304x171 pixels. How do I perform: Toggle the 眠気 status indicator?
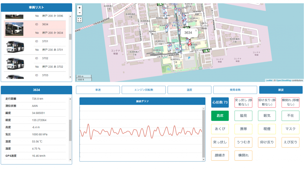coord(267,115)
